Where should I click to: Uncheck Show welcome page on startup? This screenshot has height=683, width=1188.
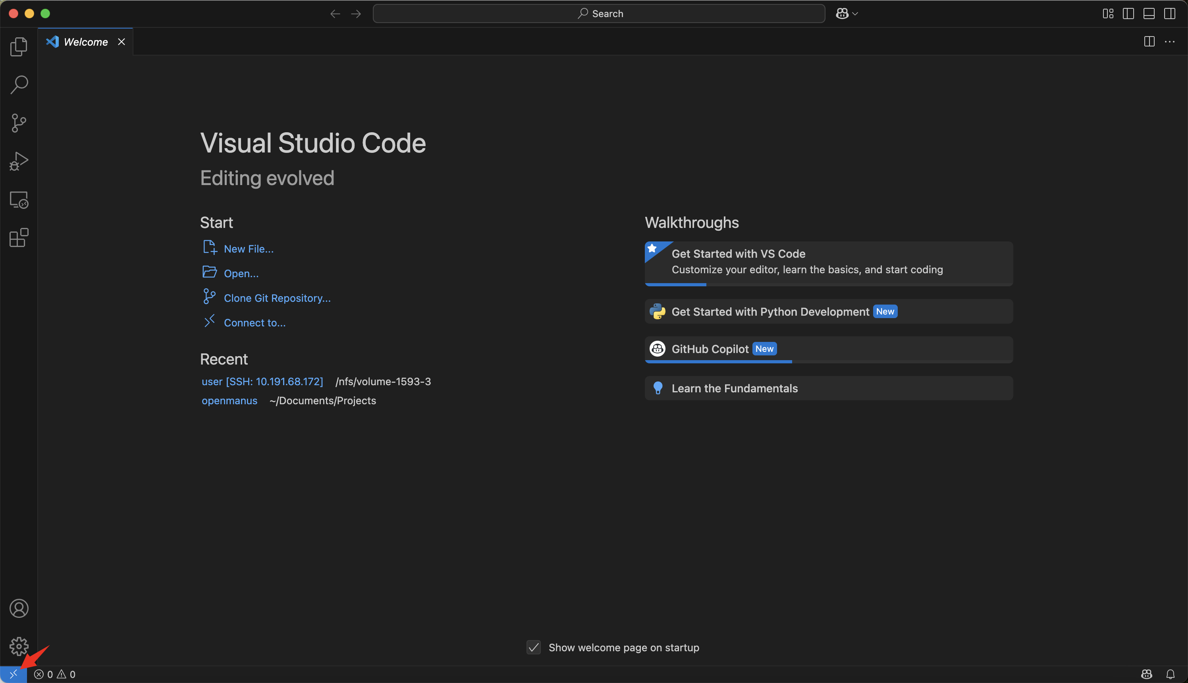point(534,648)
